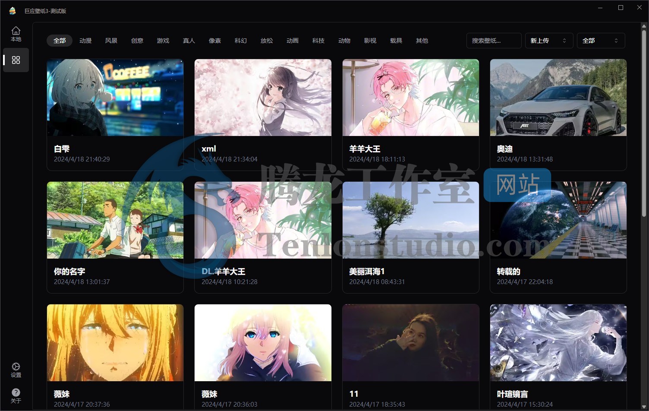Switch to the 科技 category
The image size is (649, 411).
pyautogui.click(x=318, y=41)
